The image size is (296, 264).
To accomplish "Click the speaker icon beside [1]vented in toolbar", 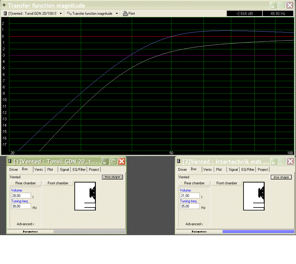I will tap(5, 14).
